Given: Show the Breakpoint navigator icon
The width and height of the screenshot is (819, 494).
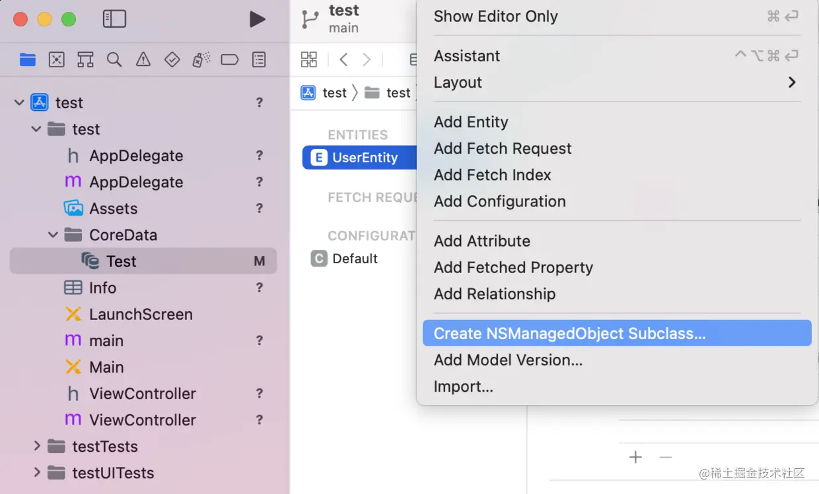Looking at the screenshot, I should [229, 60].
